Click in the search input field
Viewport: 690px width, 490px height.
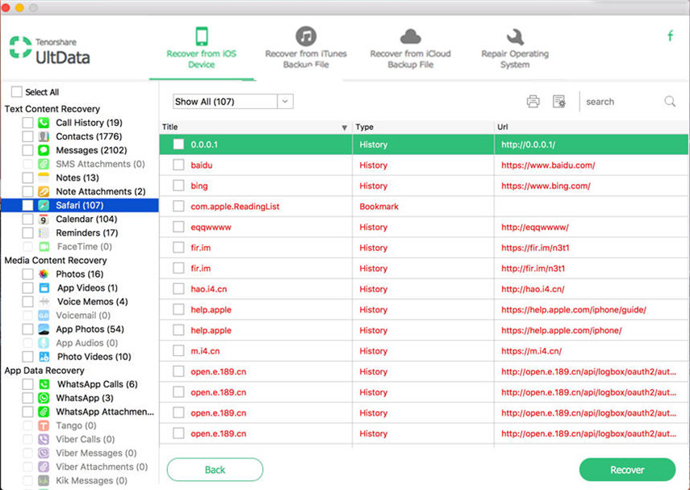623,102
